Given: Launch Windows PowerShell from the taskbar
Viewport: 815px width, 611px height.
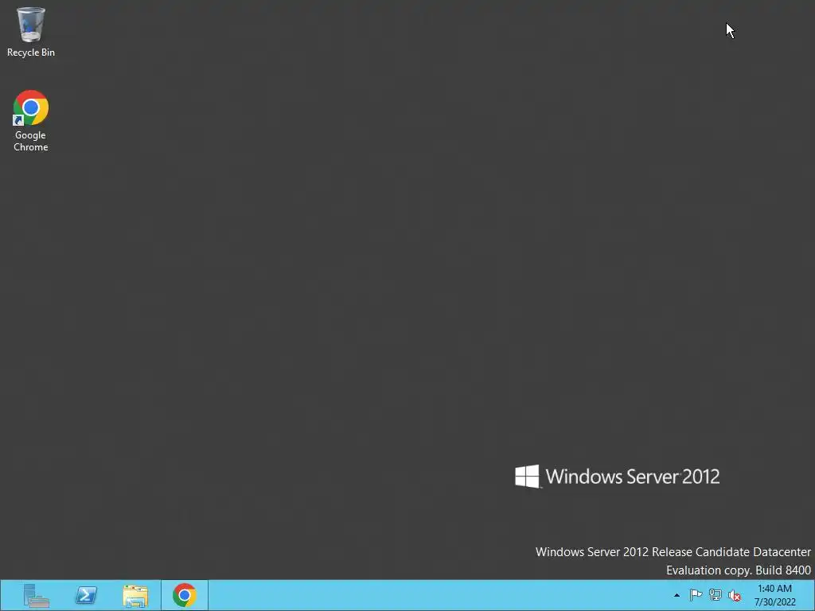Looking at the screenshot, I should (86, 595).
